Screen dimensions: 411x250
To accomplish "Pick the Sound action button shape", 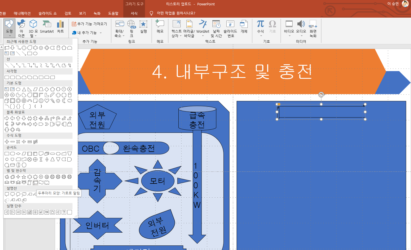I will [58, 212].
